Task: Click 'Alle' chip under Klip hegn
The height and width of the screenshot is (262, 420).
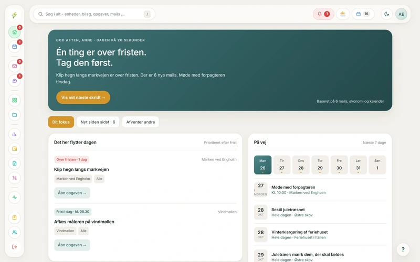Action: tap(99, 179)
